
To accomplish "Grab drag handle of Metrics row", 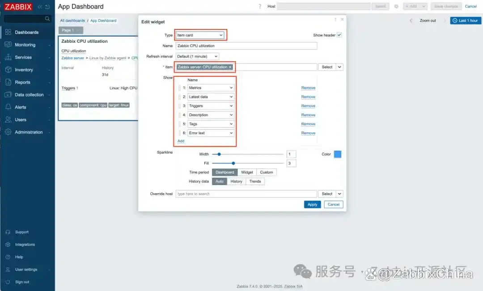I will coord(180,88).
